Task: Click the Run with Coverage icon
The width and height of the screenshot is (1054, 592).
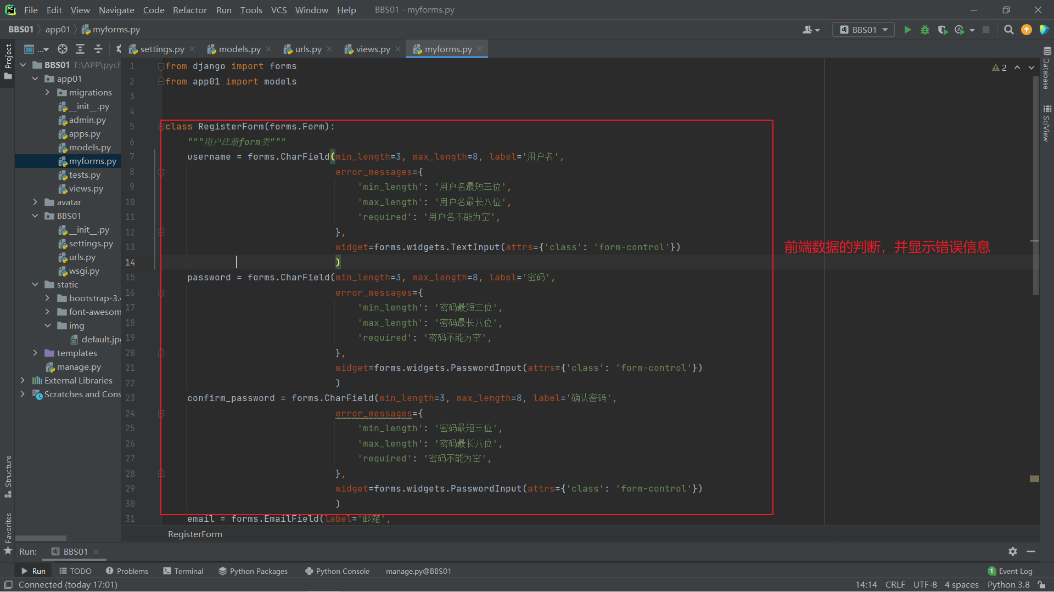Action: [943, 30]
